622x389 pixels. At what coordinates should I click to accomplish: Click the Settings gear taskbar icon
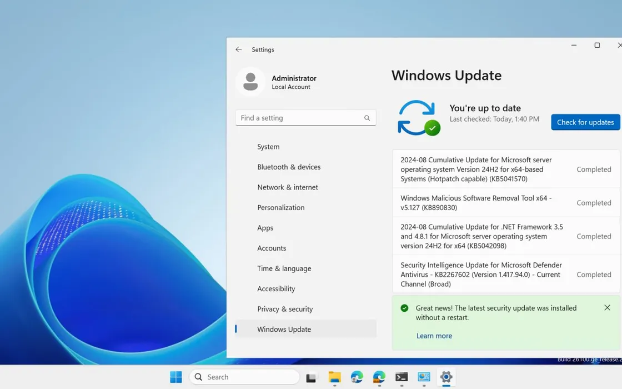[446, 377]
